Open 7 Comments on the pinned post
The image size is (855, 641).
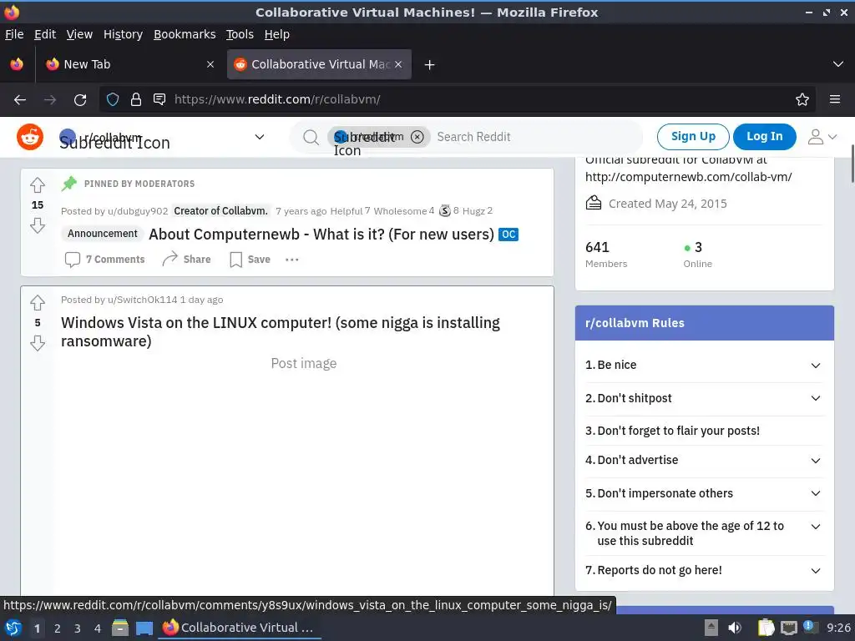[x=104, y=260]
